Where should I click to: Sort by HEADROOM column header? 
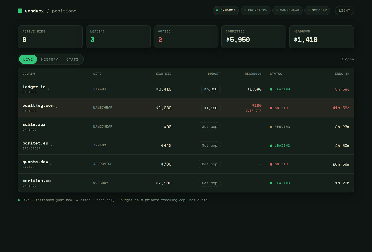(253, 74)
